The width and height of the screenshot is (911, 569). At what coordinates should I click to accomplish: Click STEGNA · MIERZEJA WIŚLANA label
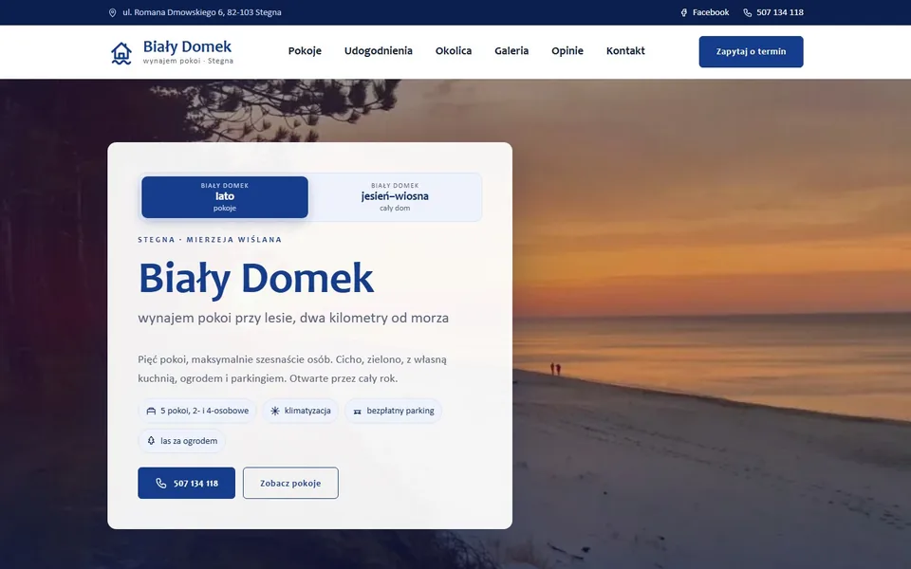point(210,239)
